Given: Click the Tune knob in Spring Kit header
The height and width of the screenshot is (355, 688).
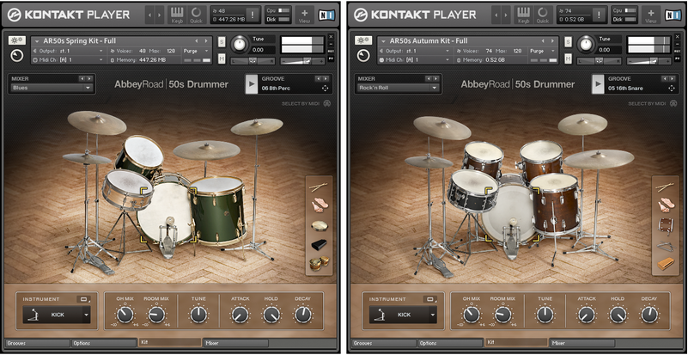Looking at the screenshot, I should tap(240, 44).
